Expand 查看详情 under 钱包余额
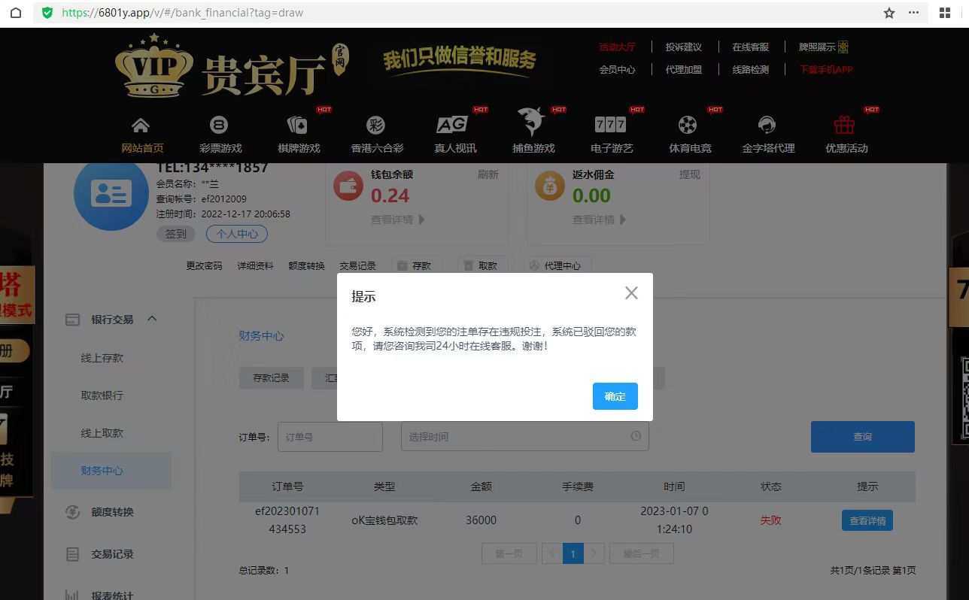This screenshot has height=600, width=969. (397, 220)
